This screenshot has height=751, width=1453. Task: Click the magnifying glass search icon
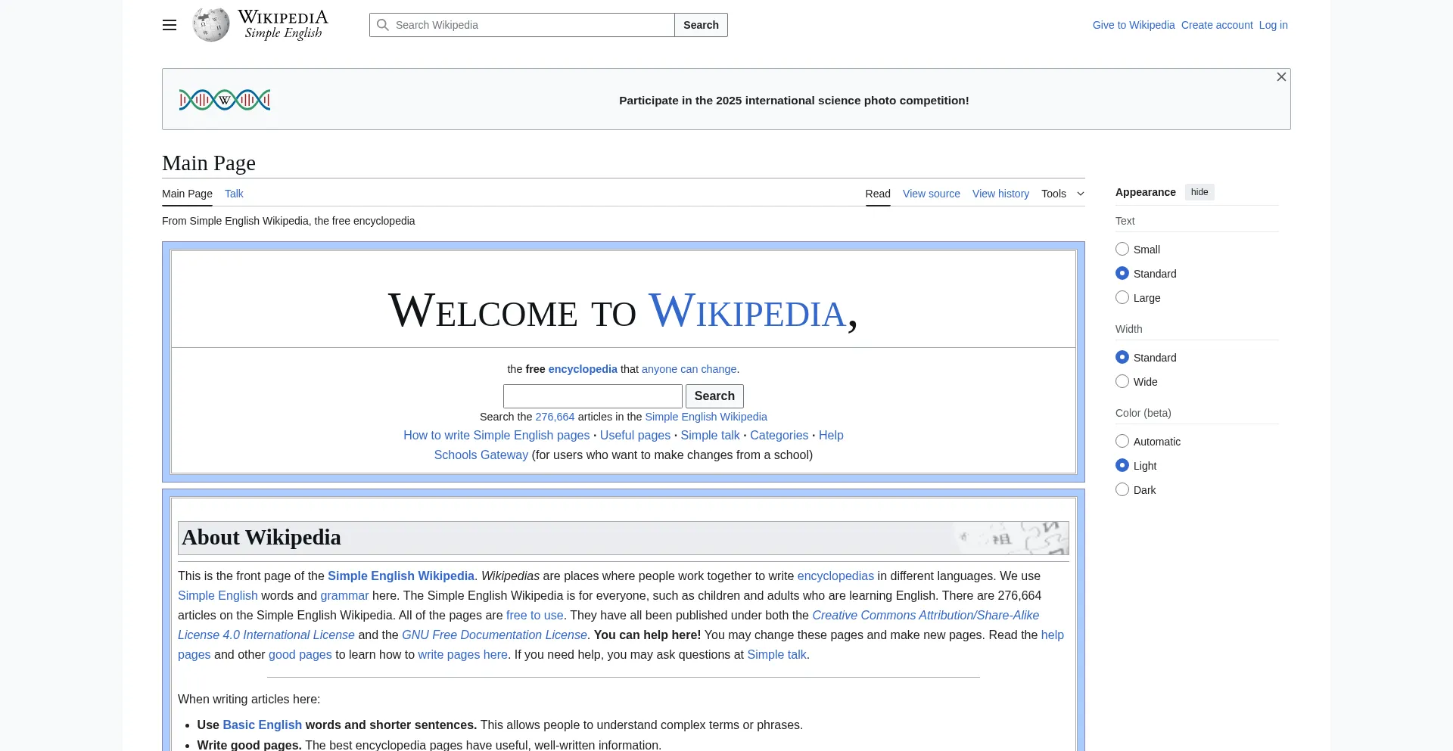pyautogui.click(x=383, y=25)
